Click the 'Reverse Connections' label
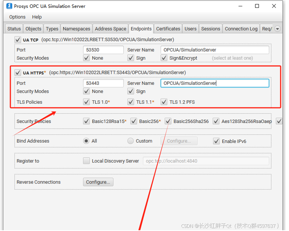This screenshot has width=289, height=231. pyautogui.click(x=38, y=182)
